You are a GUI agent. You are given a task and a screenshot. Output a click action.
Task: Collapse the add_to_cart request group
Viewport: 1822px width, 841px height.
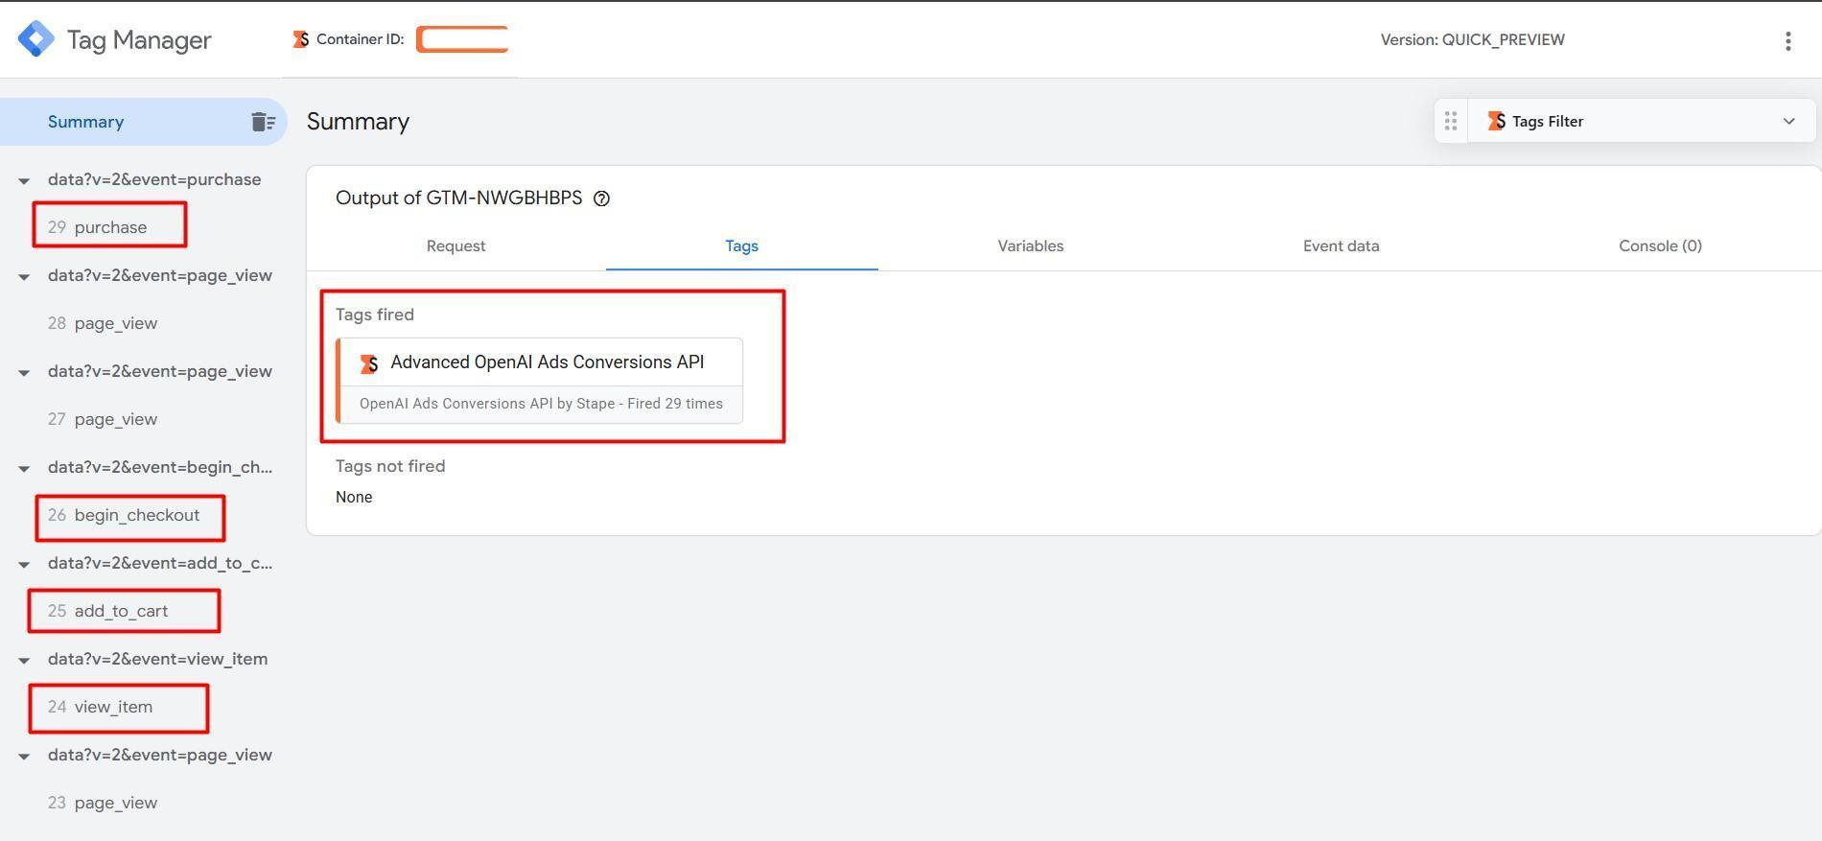click(24, 564)
